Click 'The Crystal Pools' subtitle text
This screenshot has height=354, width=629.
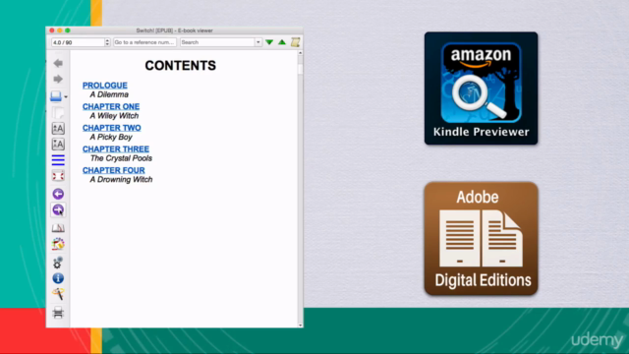coord(121,158)
